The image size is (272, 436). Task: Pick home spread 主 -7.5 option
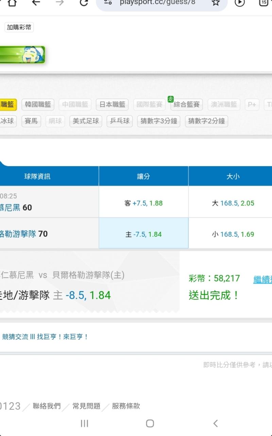(143, 234)
